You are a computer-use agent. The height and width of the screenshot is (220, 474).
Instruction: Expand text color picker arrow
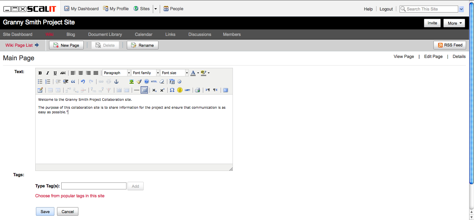click(x=198, y=73)
